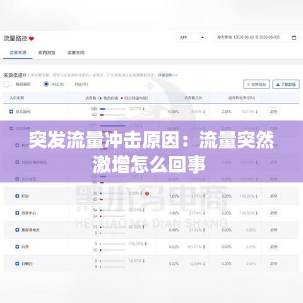Click the 161.07% change in 问答 row

pos(194,247)
